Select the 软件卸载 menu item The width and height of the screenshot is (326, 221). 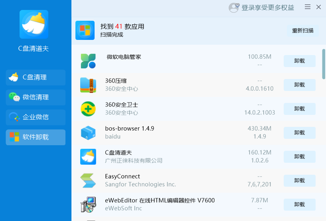pyautogui.click(x=36, y=137)
